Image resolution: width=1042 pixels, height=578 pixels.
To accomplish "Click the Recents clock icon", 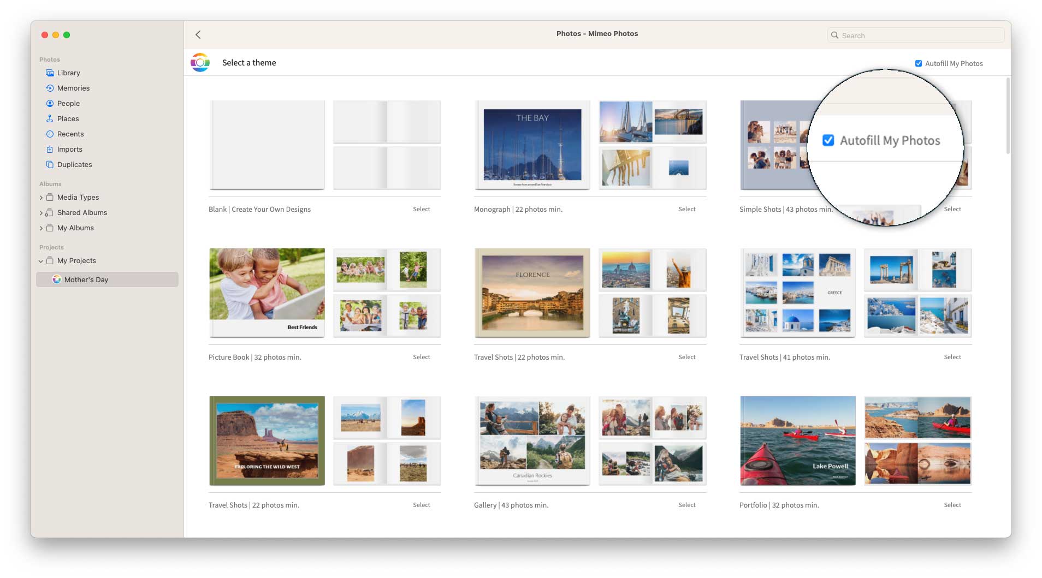I will pos(50,134).
